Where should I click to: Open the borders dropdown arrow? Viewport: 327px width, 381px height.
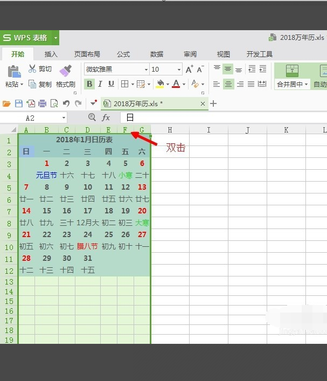click(x=133, y=84)
